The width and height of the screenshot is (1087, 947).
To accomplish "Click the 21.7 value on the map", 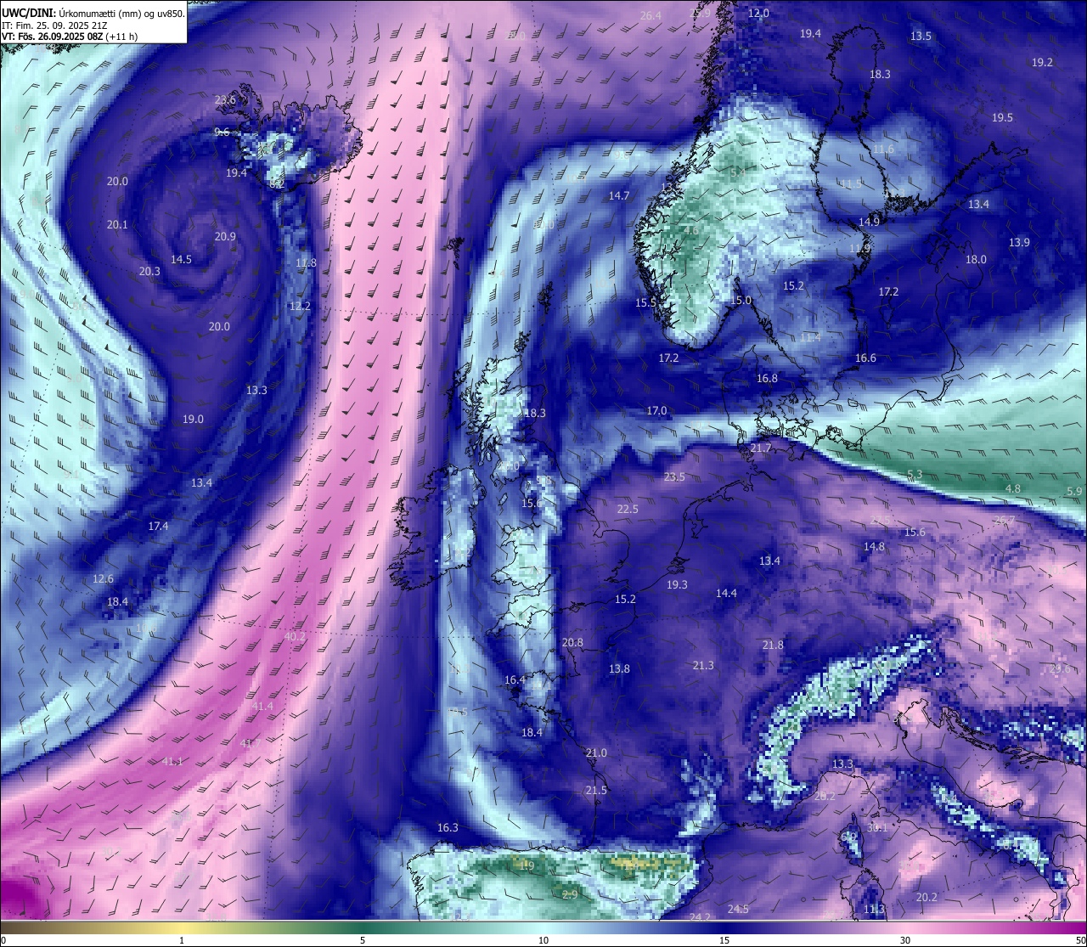I will pos(761,448).
